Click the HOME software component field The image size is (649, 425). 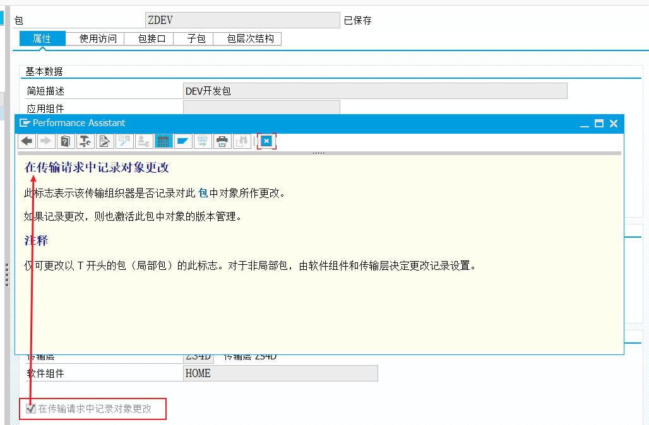[x=280, y=373]
